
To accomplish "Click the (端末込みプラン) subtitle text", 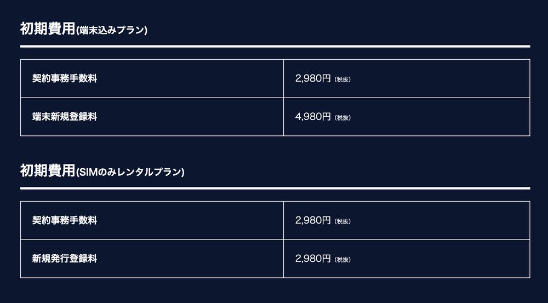I will tap(112, 31).
